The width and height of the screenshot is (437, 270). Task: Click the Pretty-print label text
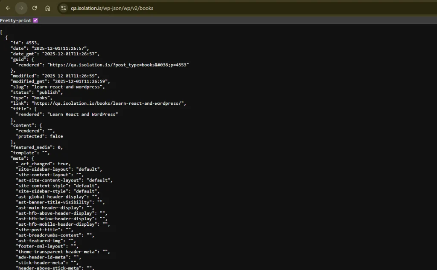click(x=15, y=20)
